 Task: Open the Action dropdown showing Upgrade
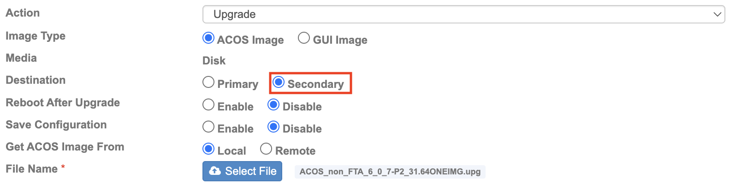[x=463, y=14]
